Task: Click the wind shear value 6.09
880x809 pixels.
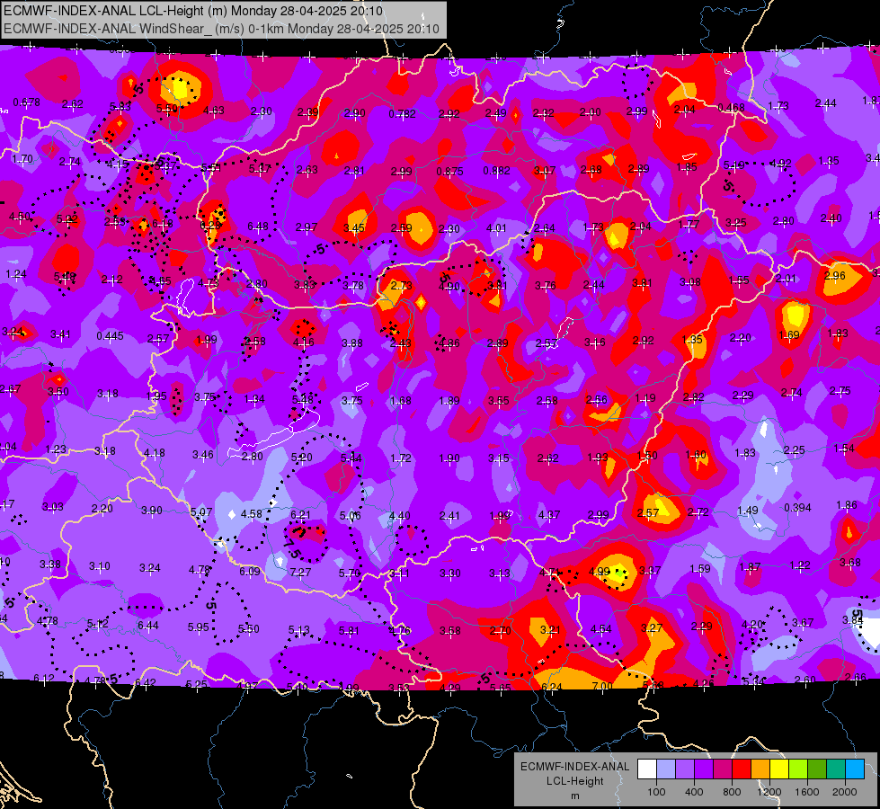Action: (x=250, y=571)
